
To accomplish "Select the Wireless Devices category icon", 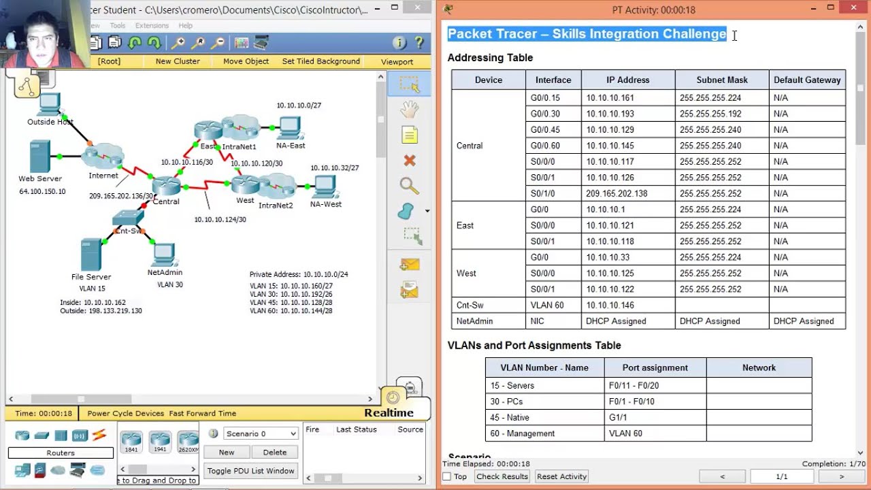I will [80, 436].
